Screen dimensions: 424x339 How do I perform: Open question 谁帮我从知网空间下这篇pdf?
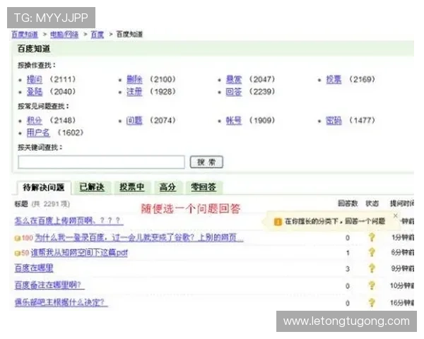click(79, 253)
